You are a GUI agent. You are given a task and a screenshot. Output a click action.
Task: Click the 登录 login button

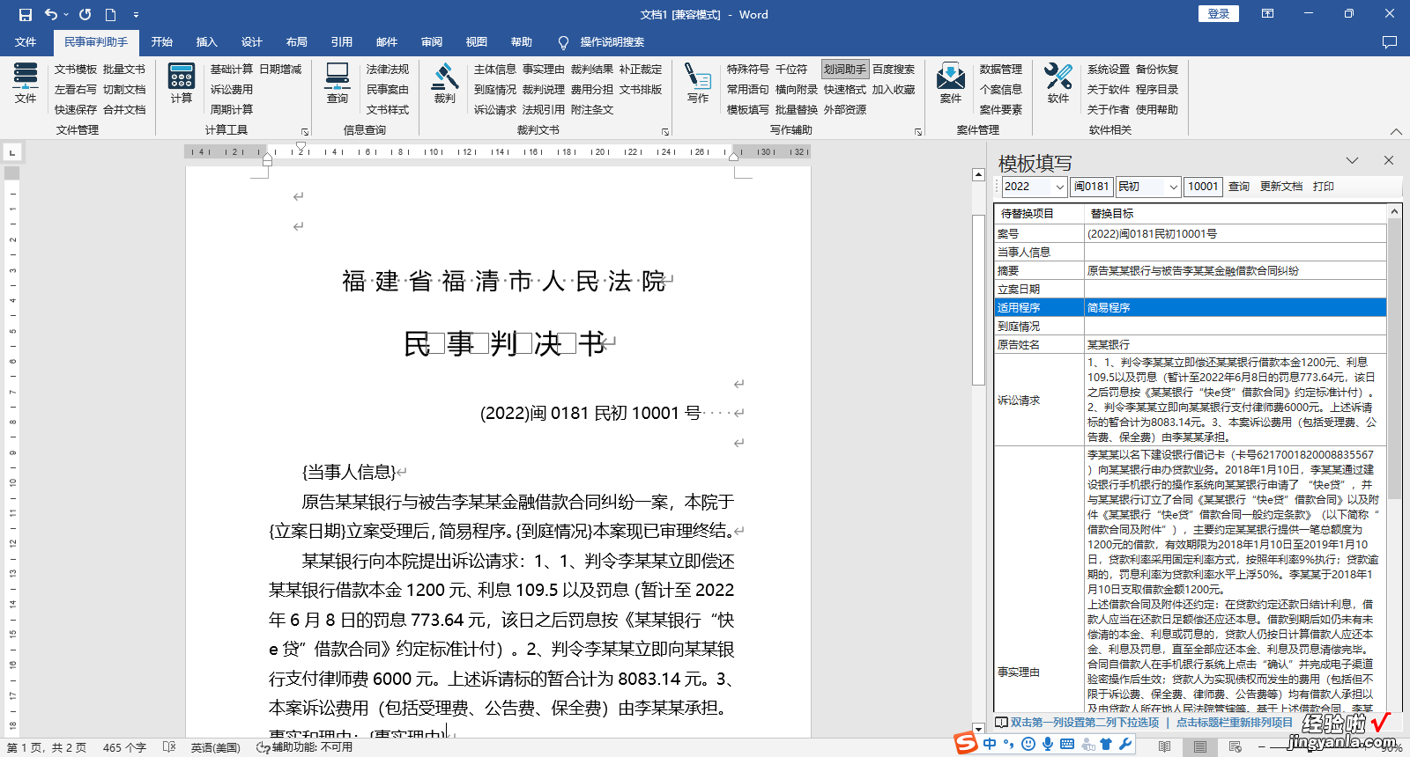(x=1219, y=14)
